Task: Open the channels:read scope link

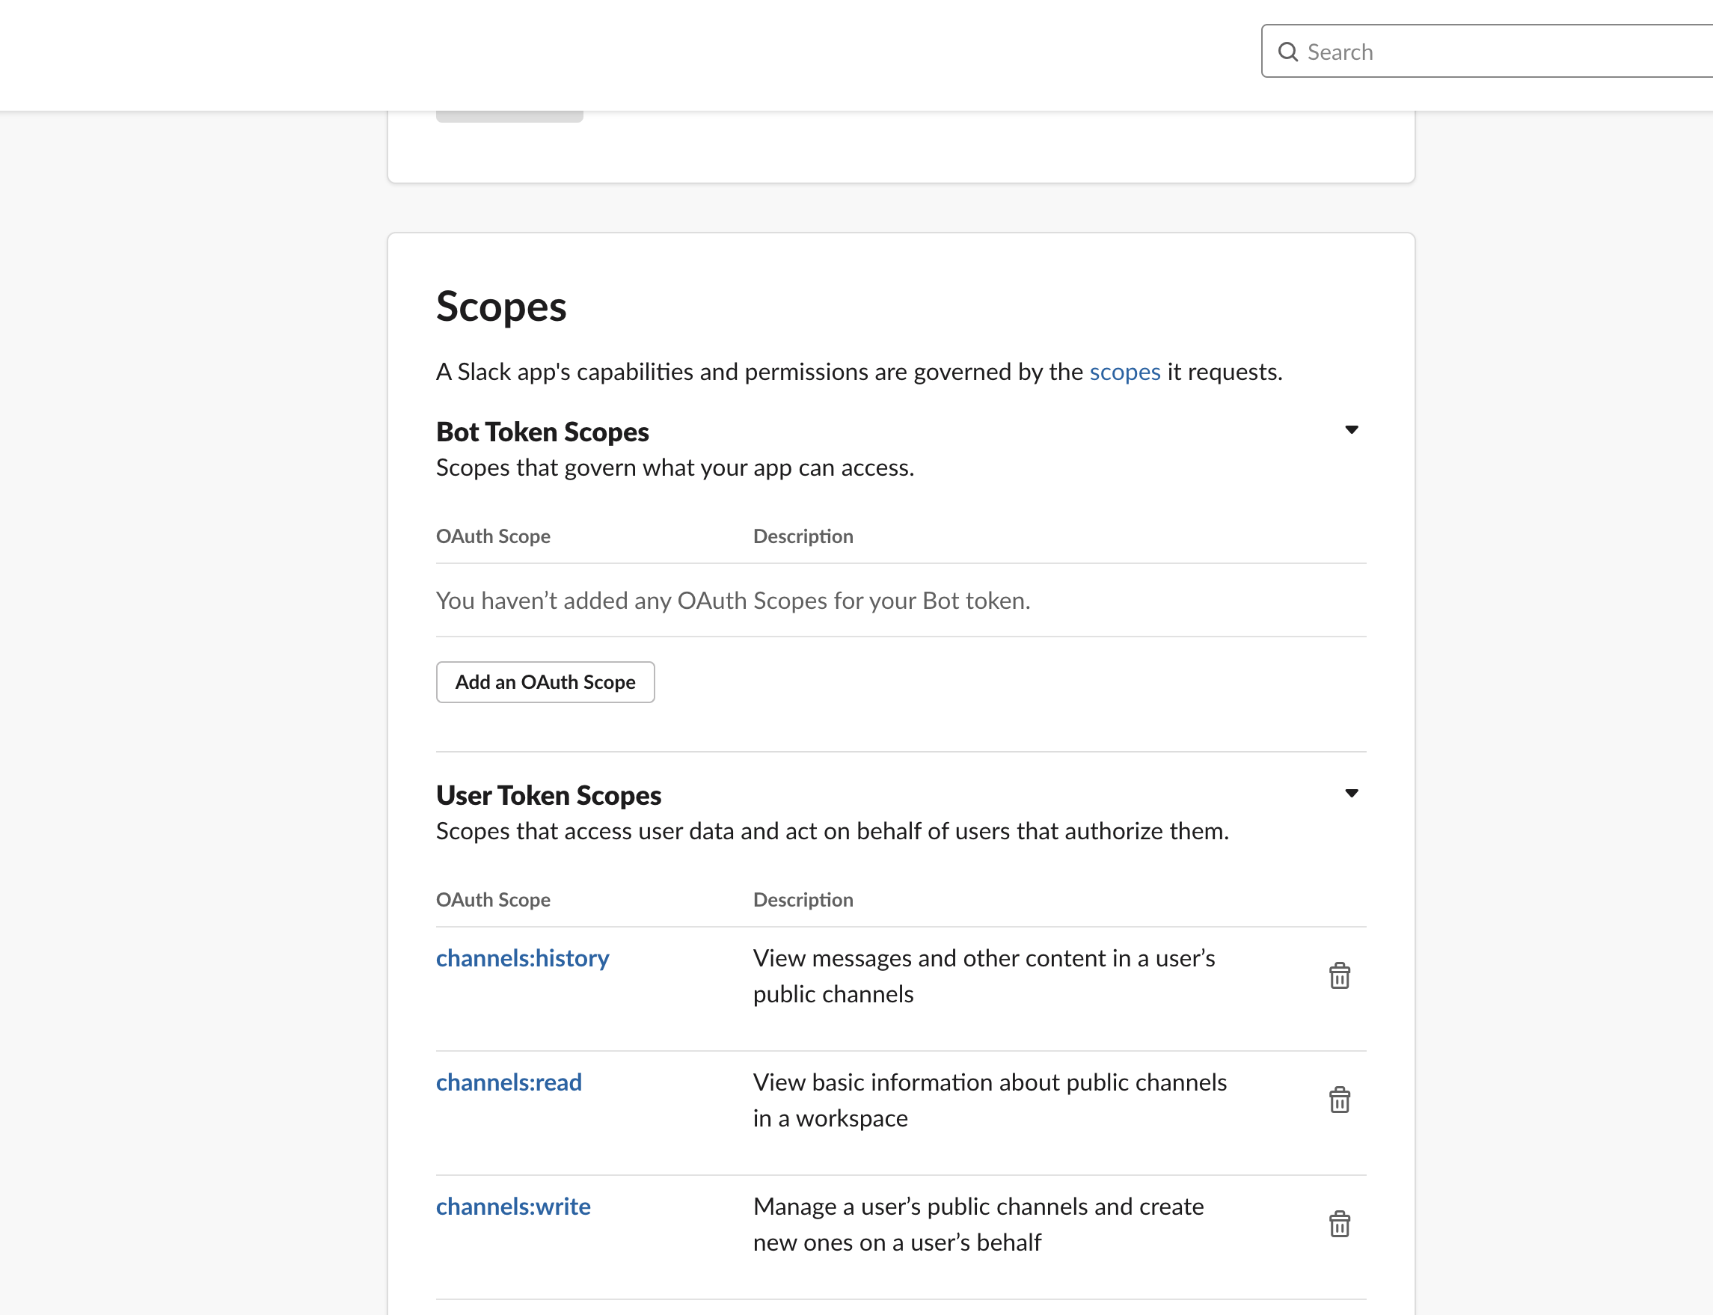Action: (509, 1082)
